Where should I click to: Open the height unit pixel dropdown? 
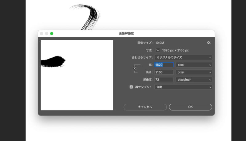pyautogui.click(x=194, y=72)
